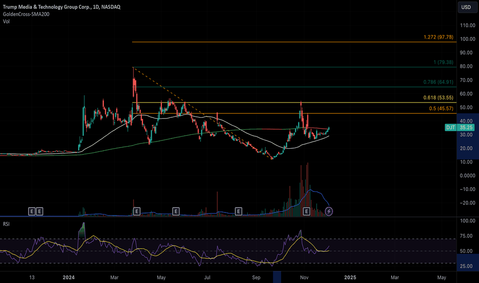The width and height of the screenshot is (479, 283).
Task: Click the 70.00 price scale value
Action: point(466,80)
